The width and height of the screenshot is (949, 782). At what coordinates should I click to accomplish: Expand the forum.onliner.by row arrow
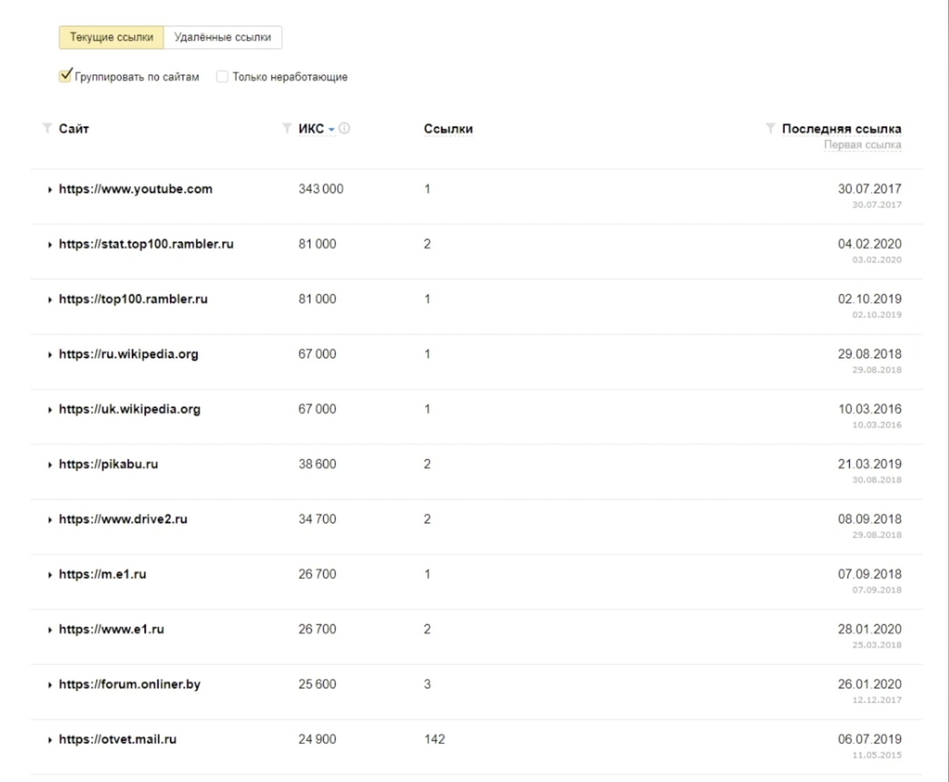[x=50, y=685]
